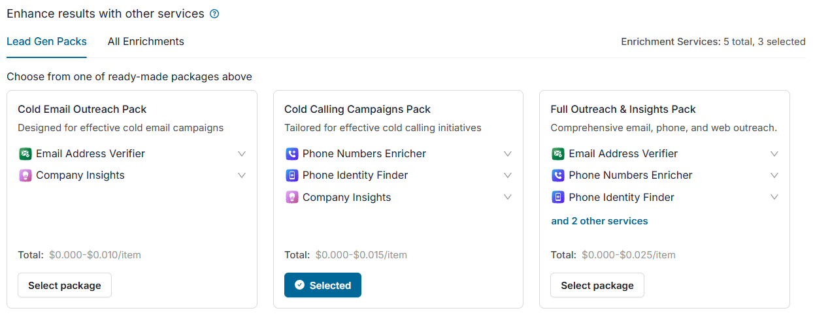This screenshot has height=317, width=813.
Task: Switch to the Lead Gen Packs tab
Action: click(46, 42)
